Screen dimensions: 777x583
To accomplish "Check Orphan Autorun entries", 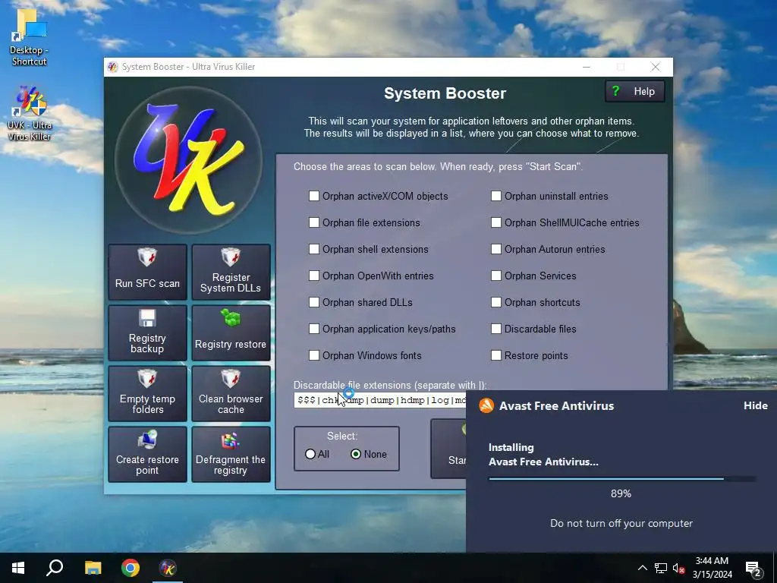I will pos(496,249).
